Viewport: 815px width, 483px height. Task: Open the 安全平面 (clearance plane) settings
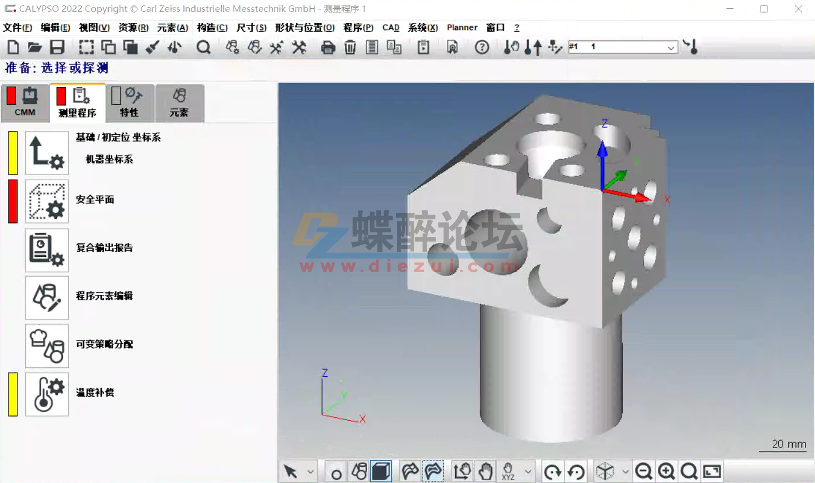[46, 201]
